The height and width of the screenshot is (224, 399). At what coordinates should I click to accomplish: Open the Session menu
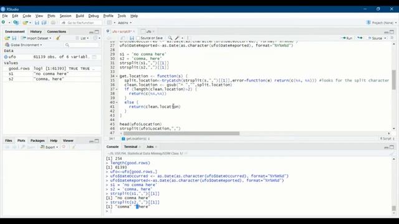[65, 16]
